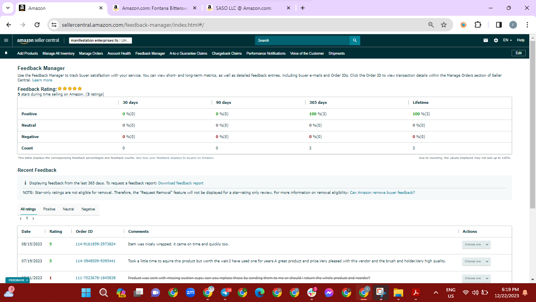Open Manage All Inventory in the nav bar
536x302 pixels.
tap(58, 53)
